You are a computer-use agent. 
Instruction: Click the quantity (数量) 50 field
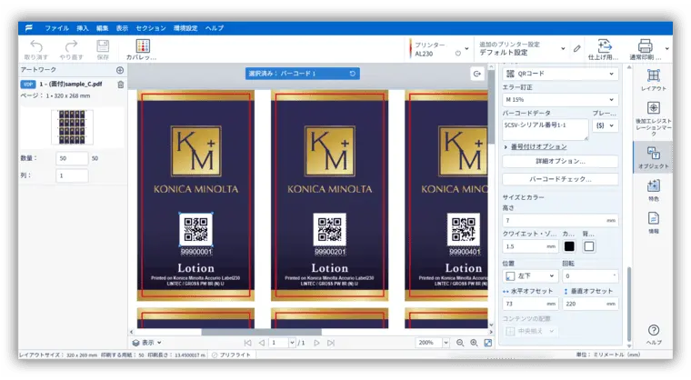coord(72,158)
